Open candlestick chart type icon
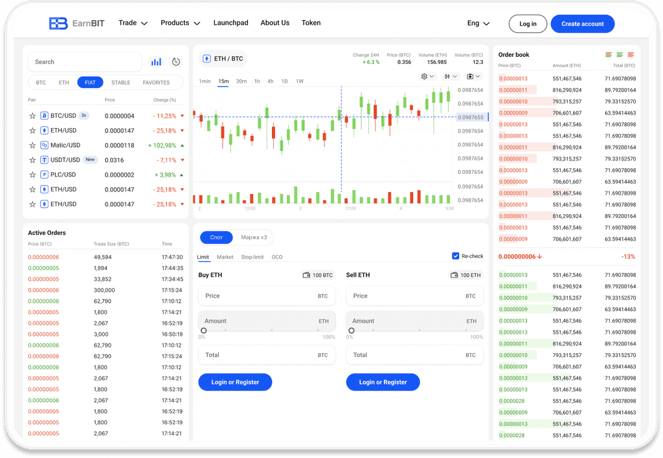Image resolution: width=663 pixels, height=458 pixels. 447,76
